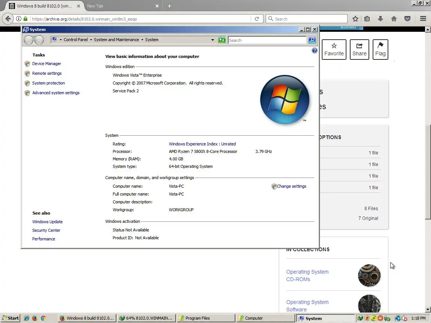The height and width of the screenshot is (323, 431).
Task: Open Device Manager from Tasks list
Action: click(x=46, y=64)
